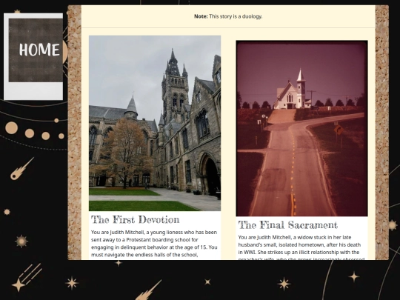Open the HOME polaroid link
400x300 pixels.
[33, 56]
